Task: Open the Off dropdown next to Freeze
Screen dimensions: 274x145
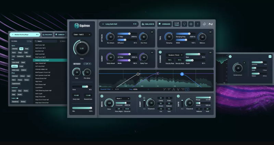Action: click(x=87, y=64)
